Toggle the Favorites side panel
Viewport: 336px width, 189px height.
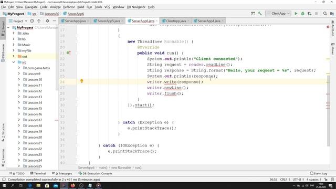[3, 157]
